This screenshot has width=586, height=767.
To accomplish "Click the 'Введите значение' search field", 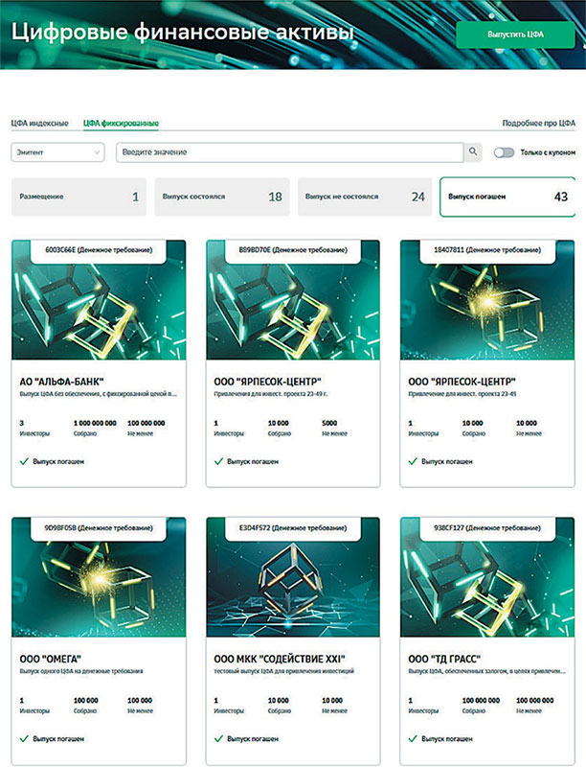I will 287,152.
